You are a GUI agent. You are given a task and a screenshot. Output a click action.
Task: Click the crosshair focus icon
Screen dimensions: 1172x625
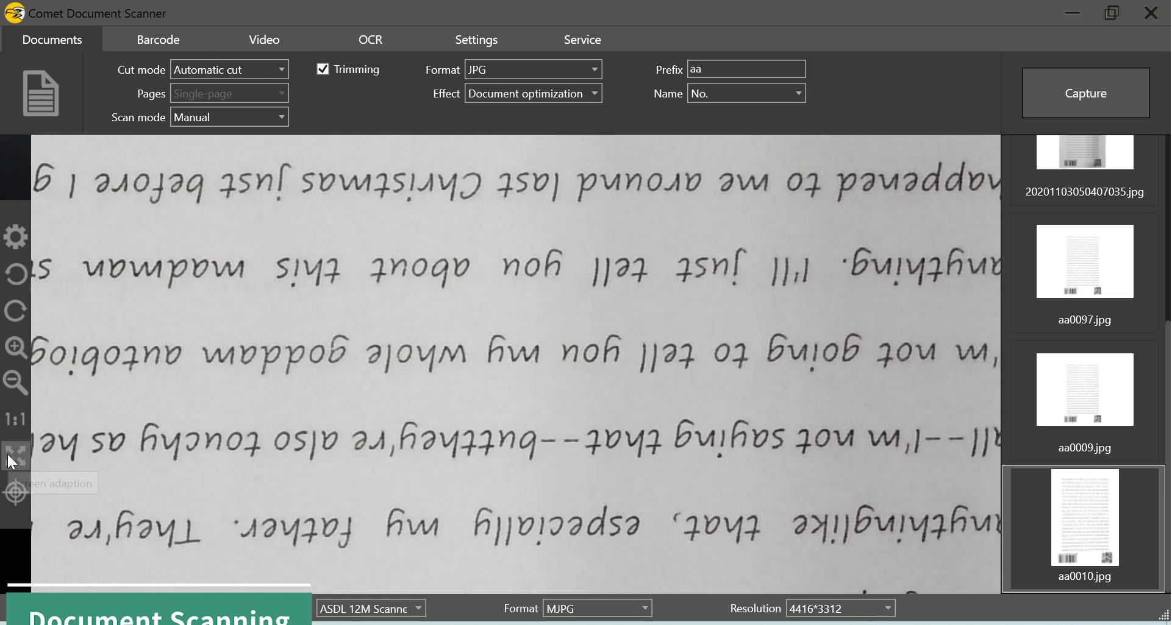(x=15, y=493)
